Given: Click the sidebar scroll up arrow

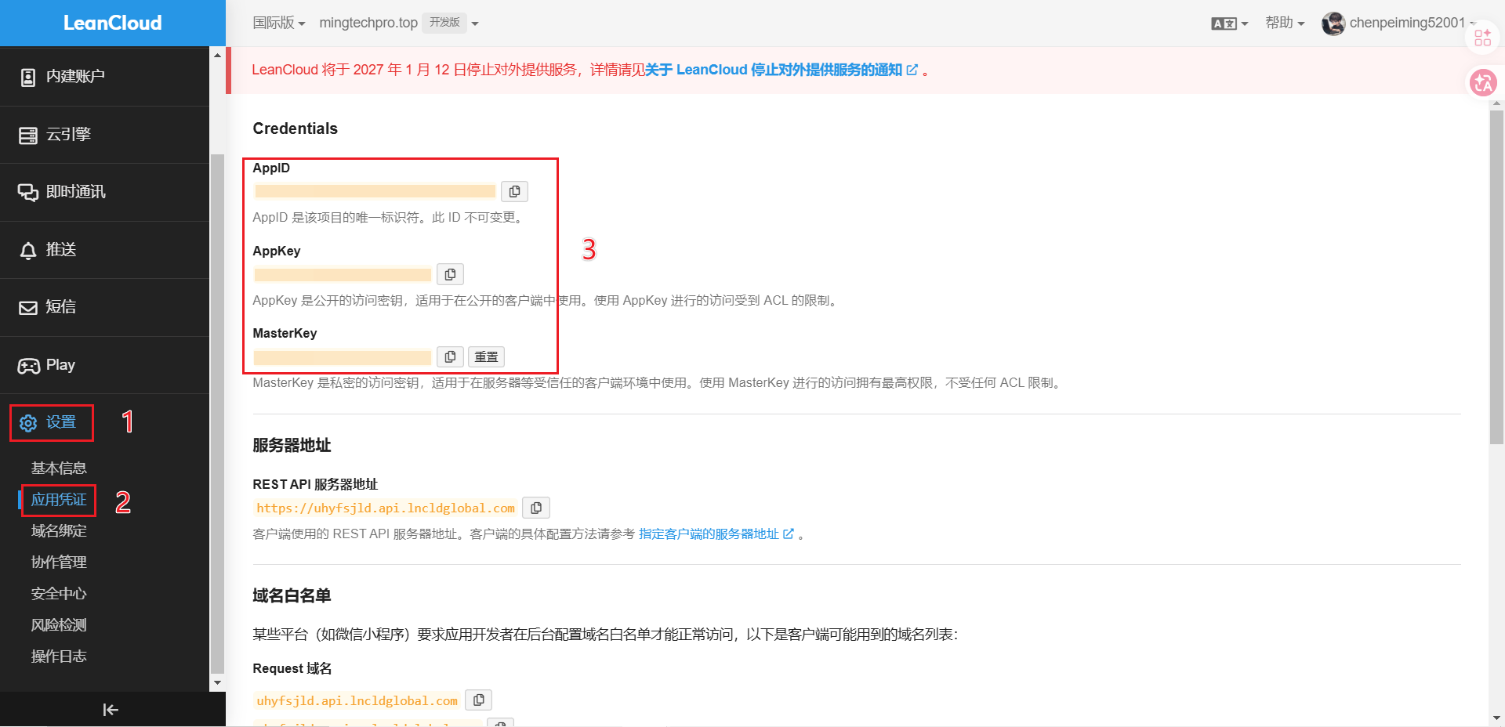Looking at the screenshot, I should point(217,56).
